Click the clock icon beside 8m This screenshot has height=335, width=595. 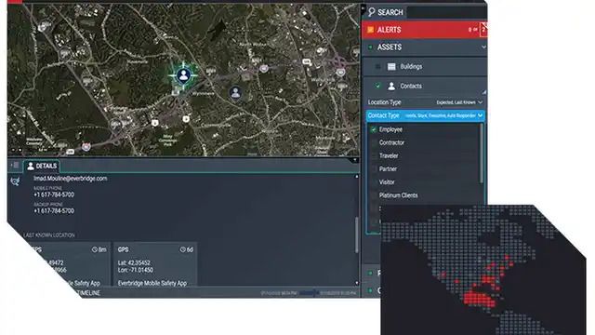pos(95,249)
